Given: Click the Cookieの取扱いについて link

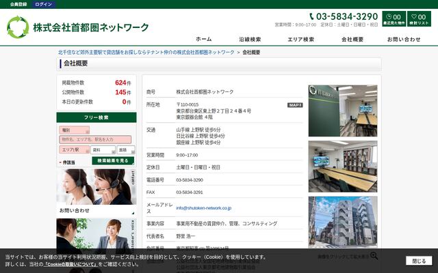Looking at the screenshot, I should 71,264.
